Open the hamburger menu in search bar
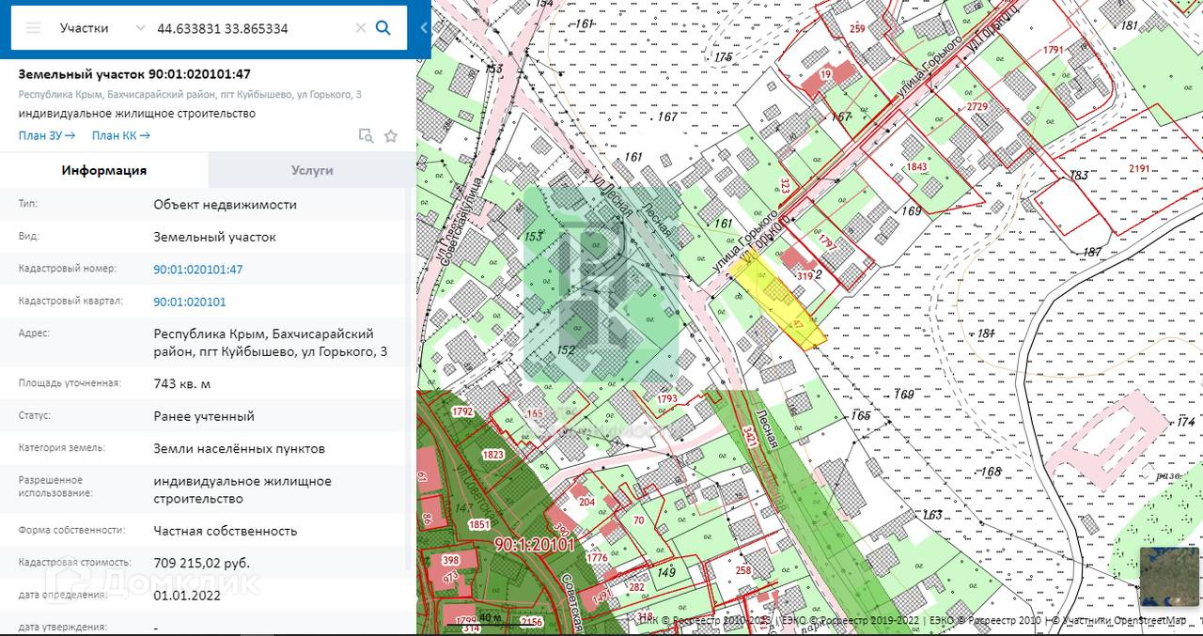 33,28
